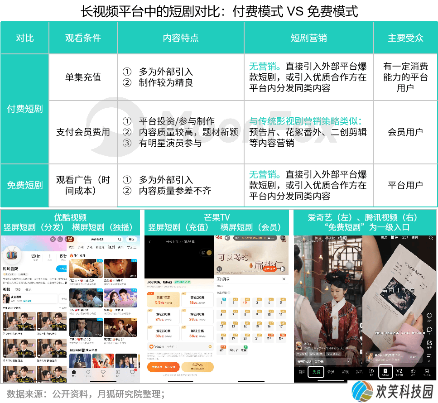
Task: Tap the search icon on the Tencent Video feed
Action: (431, 238)
